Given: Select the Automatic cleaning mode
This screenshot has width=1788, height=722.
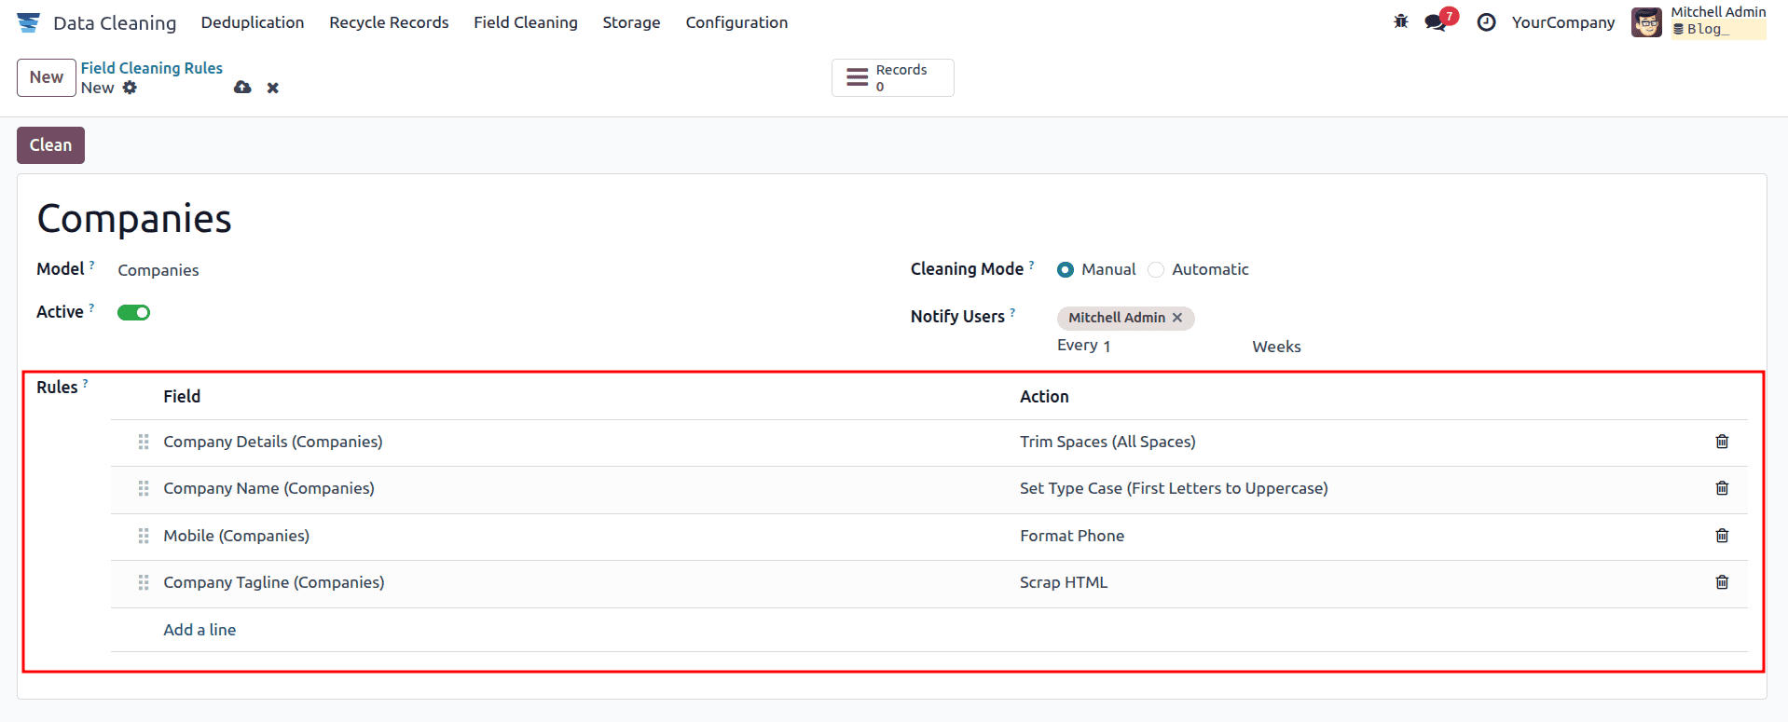Looking at the screenshot, I should click(1156, 270).
